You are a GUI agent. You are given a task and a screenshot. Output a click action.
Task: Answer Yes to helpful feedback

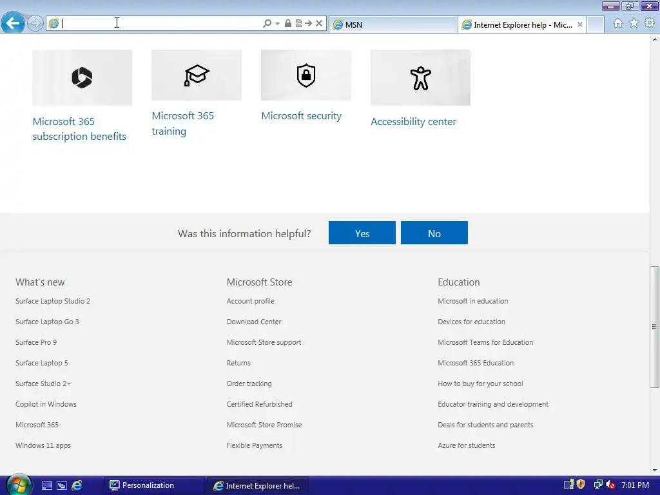pyautogui.click(x=362, y=233)
